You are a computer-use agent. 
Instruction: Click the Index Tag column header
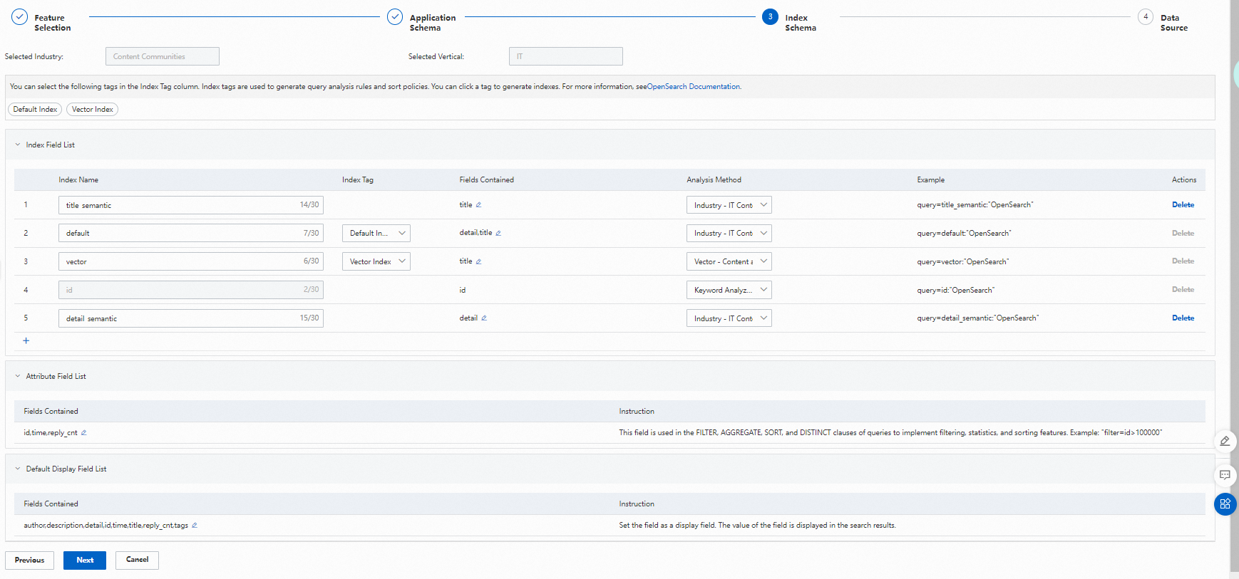click(358, 180)
